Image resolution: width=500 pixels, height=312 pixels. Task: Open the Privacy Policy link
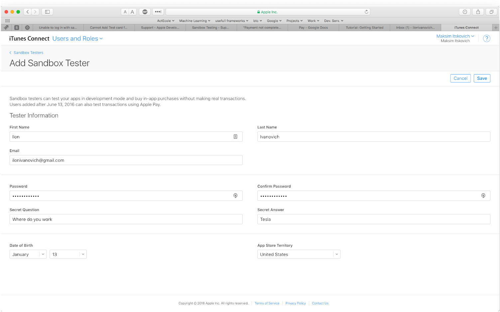pos(296,303)
